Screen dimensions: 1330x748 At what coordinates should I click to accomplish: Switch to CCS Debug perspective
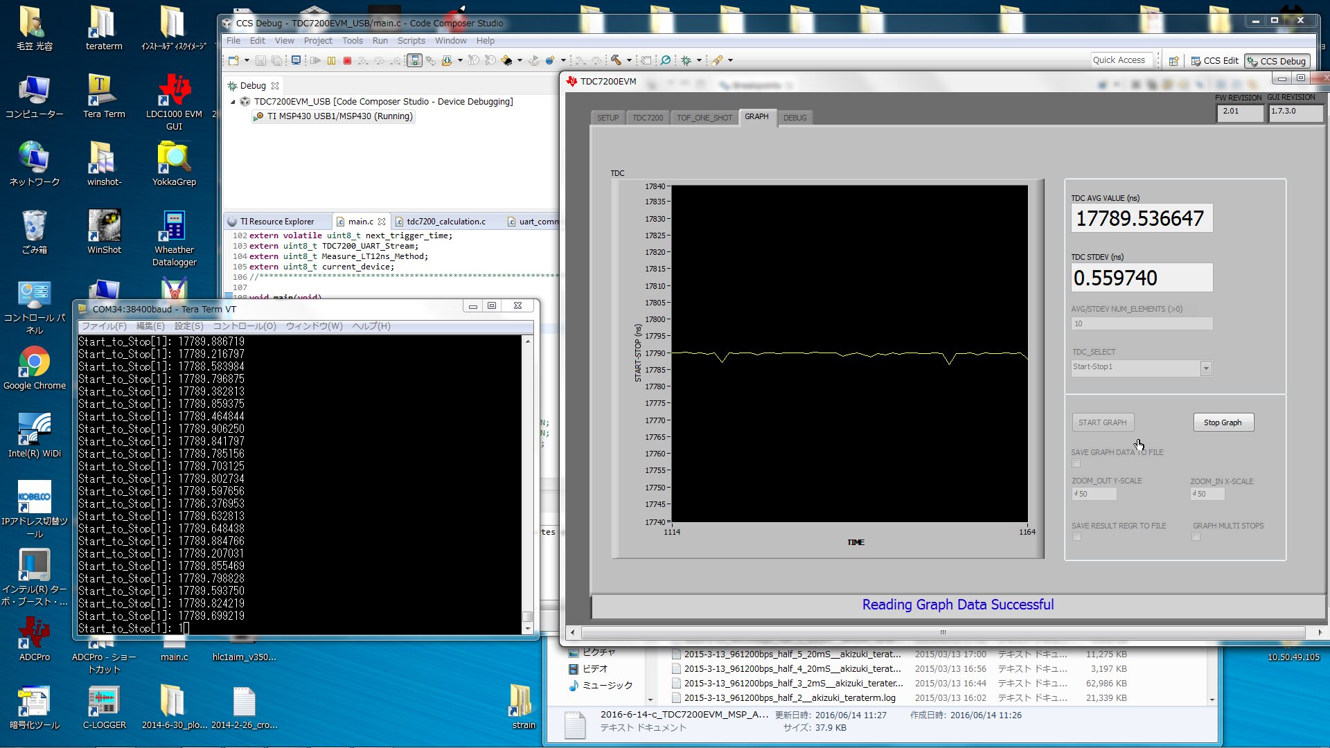pyautogui.click(x=1276, y=61)
